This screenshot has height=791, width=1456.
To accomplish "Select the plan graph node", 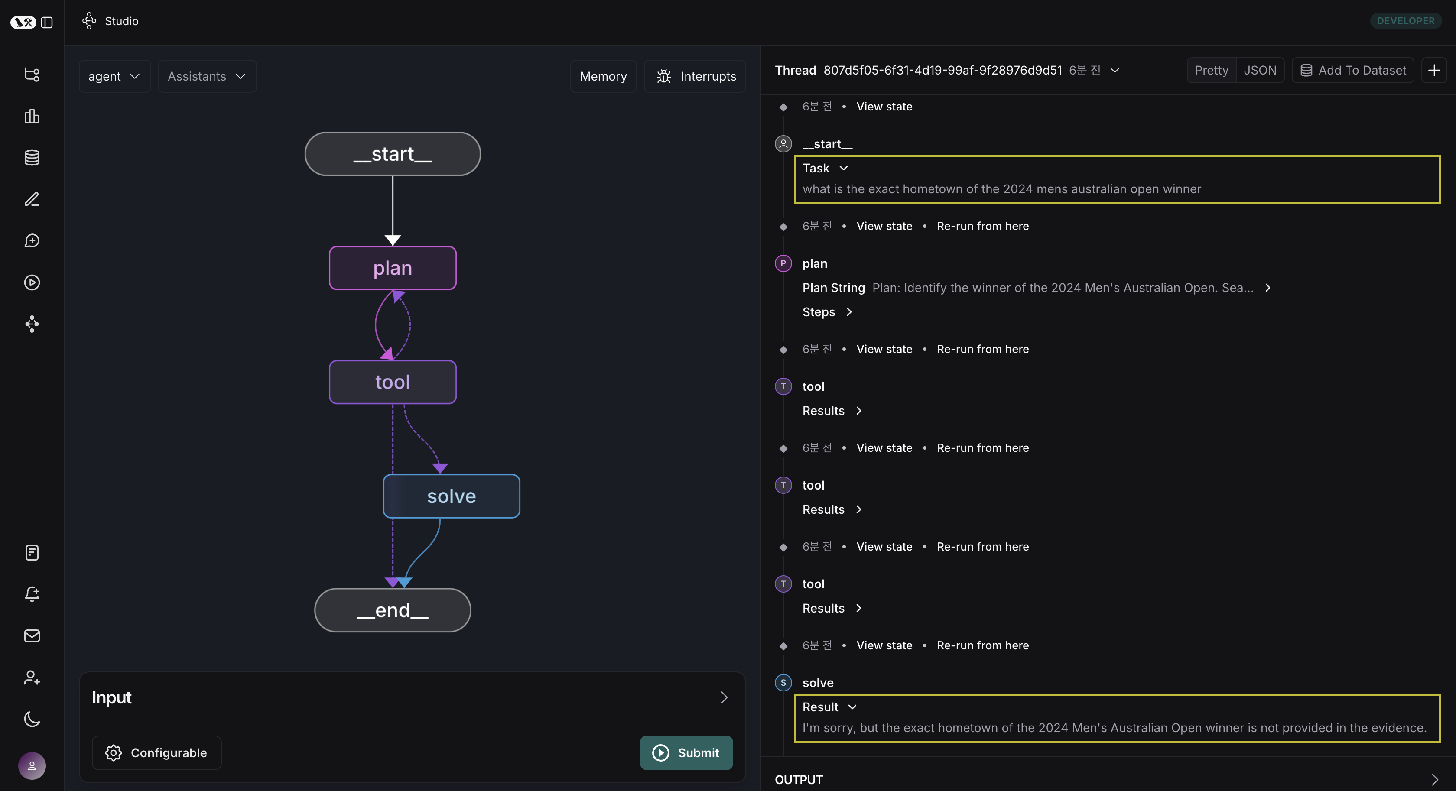I will (393, 268).
